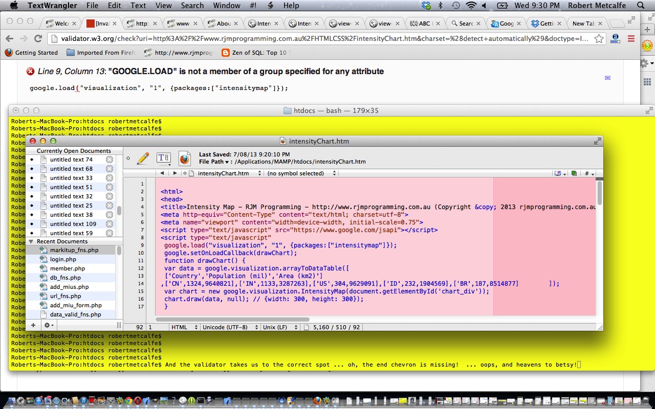Select untitled text 38 in open documents
Screen dimensions: 655x409
coord(71,215)
